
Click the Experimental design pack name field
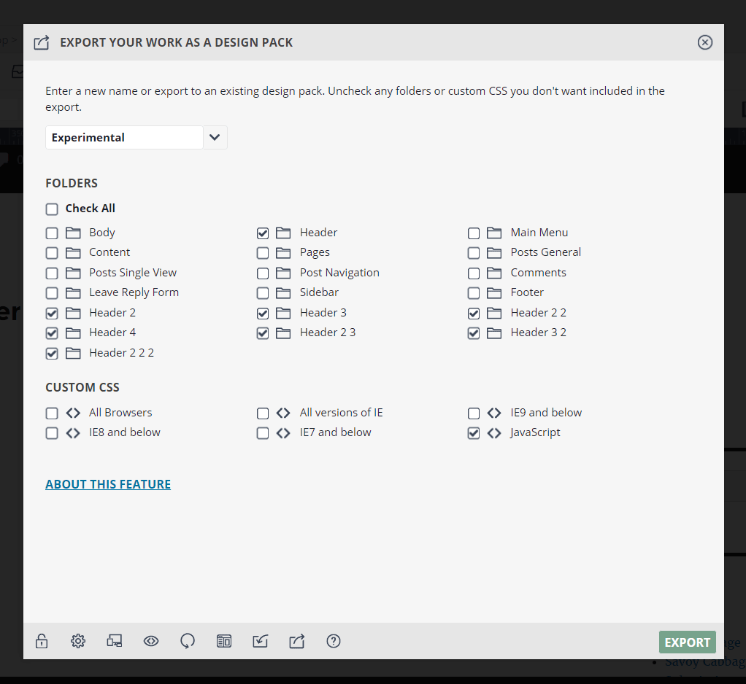[124, 137]
